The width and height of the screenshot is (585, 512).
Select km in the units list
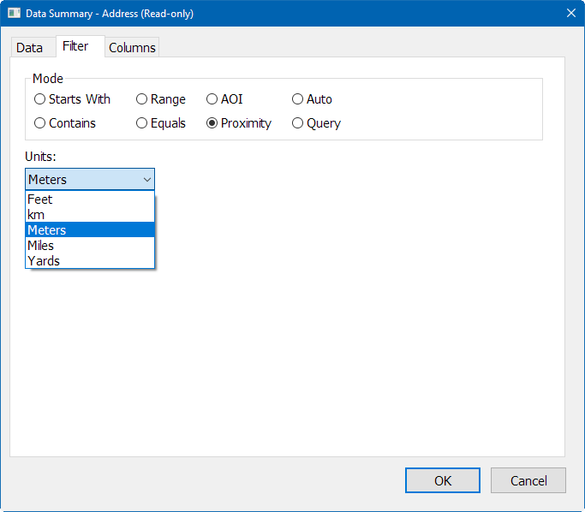[x=36, y=215]
